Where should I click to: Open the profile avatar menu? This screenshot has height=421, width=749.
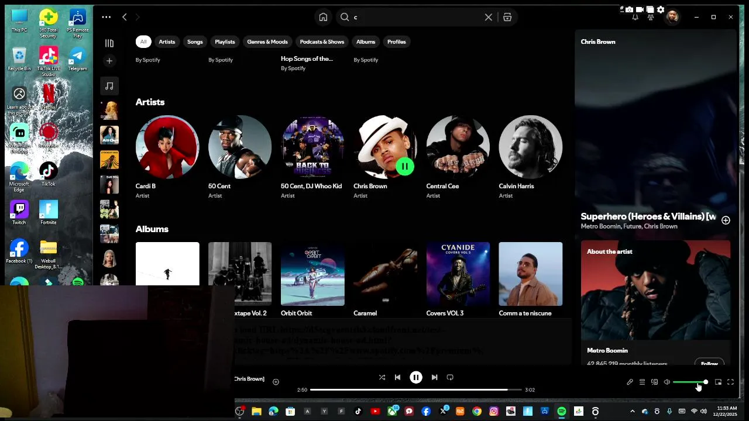click(x=672, y=17)
